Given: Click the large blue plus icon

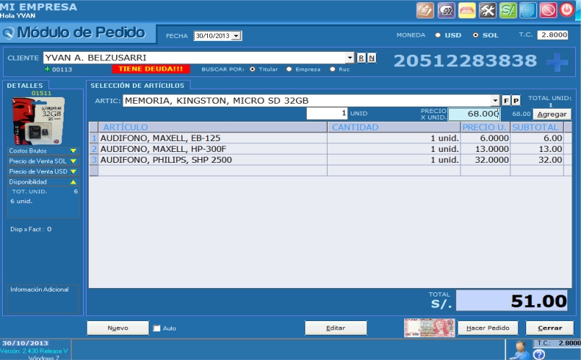Looking at the screenshot, I should (556, 63).
